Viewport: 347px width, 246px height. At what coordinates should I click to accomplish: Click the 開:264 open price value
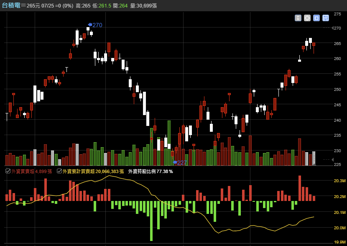pyautogui.click(x=120, y=6)
